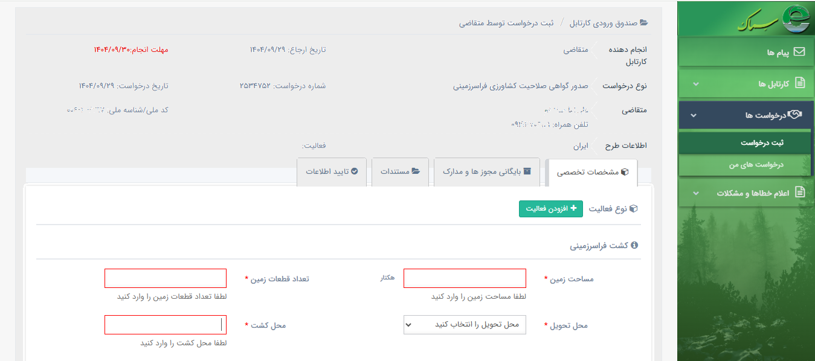This screenshot has width=815, height=361.
Task: Open the مستندات tab
Action: pyautogui.click(x=399, y=171)
